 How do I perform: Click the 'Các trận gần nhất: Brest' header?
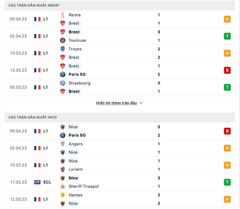click(120, 5)
